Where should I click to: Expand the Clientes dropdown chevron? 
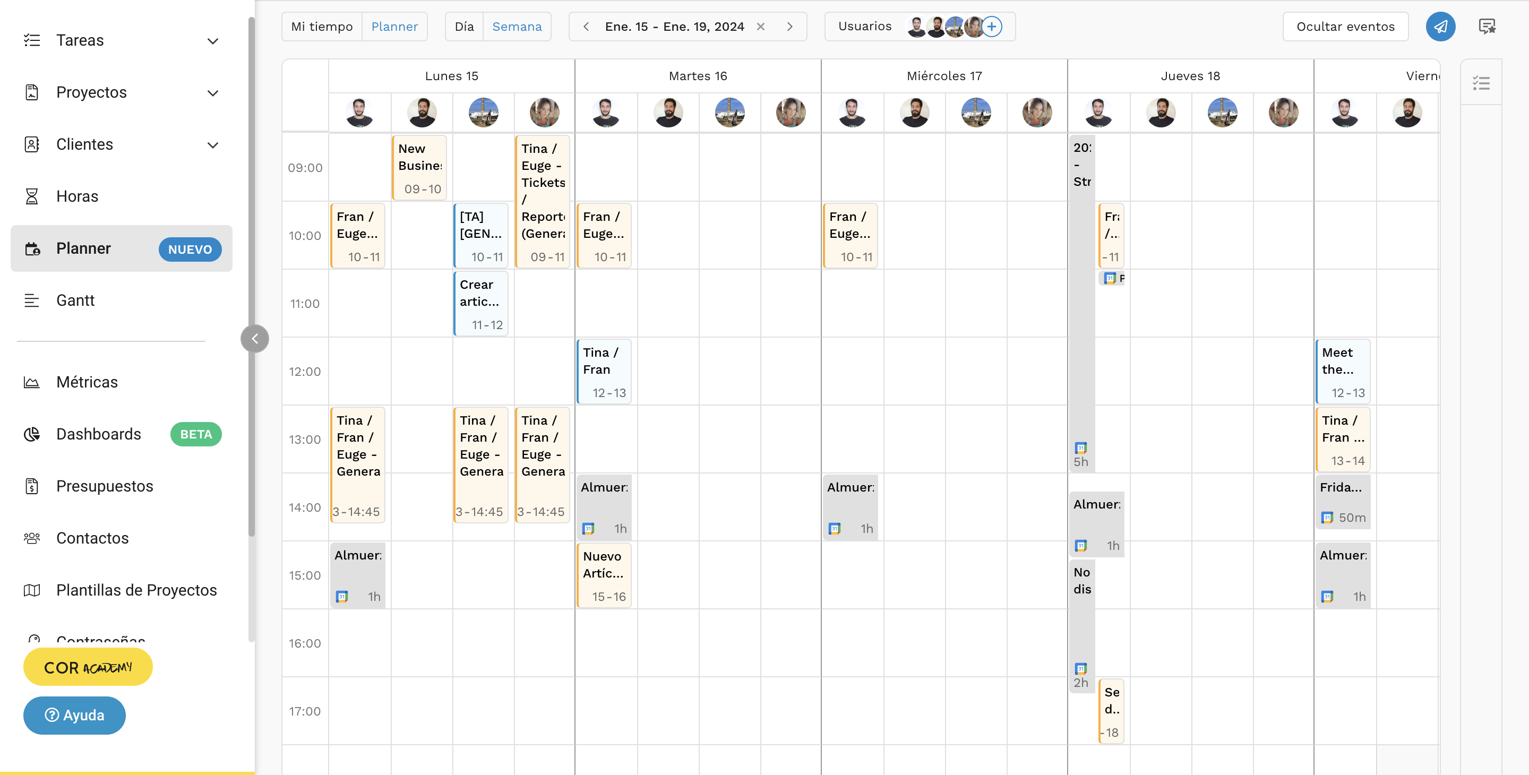point(213,144)
